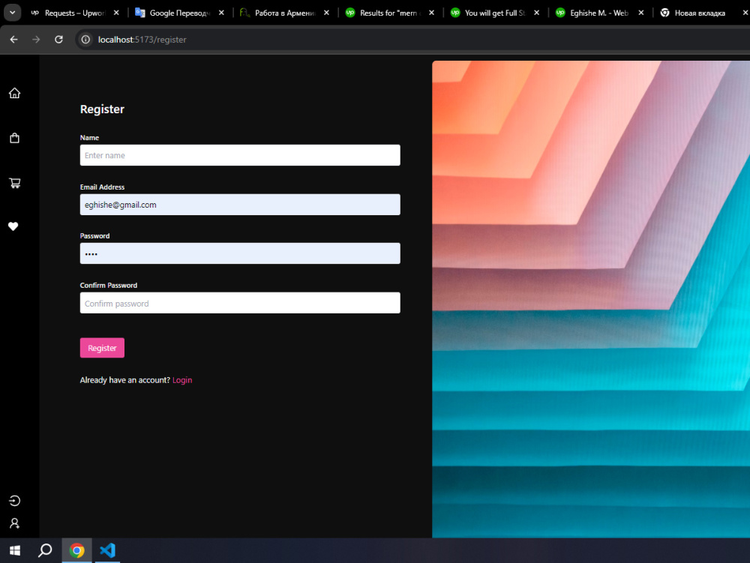Follow the Login link

[182, 380]
